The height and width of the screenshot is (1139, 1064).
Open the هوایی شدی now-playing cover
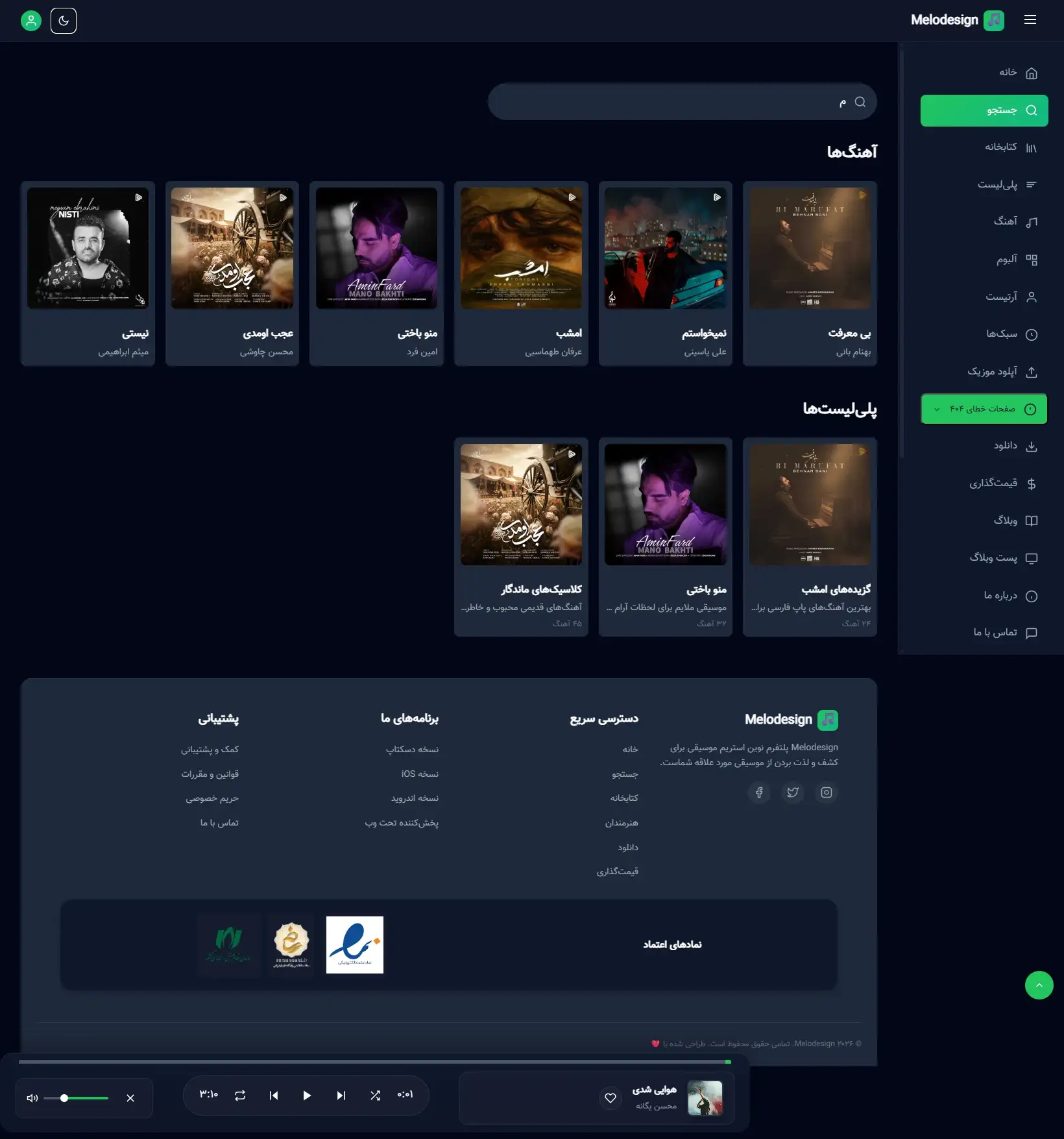pyautogui.click(x=705, y=1098)
